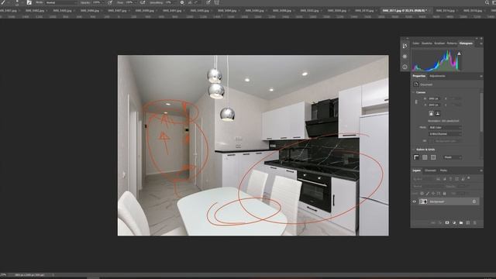Switch to the Patterns tab
This screenshot has width=496, height=279.
pyautogui.click(x=452, y=43)
